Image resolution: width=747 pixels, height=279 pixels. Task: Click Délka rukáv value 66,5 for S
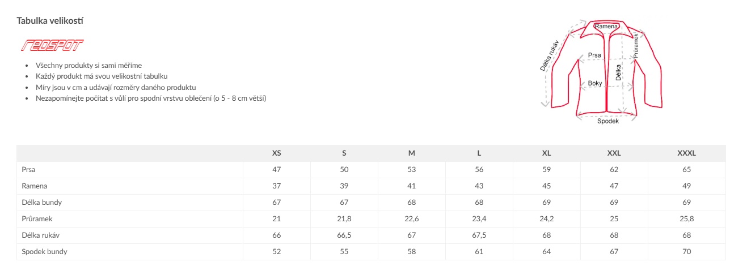click(344, 235)
